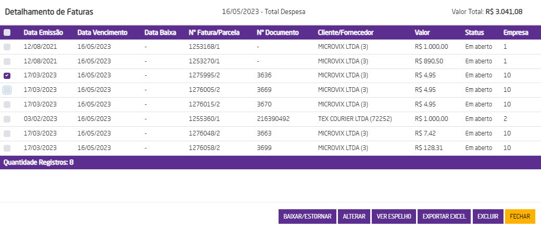The width and height of the screenshot is (541, 230).
Task: Uncheck the box for invoice 1275995/2
Action: click(7, 76)
